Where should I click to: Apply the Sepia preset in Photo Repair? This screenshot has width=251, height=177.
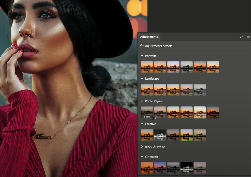(x=147, y=112)
